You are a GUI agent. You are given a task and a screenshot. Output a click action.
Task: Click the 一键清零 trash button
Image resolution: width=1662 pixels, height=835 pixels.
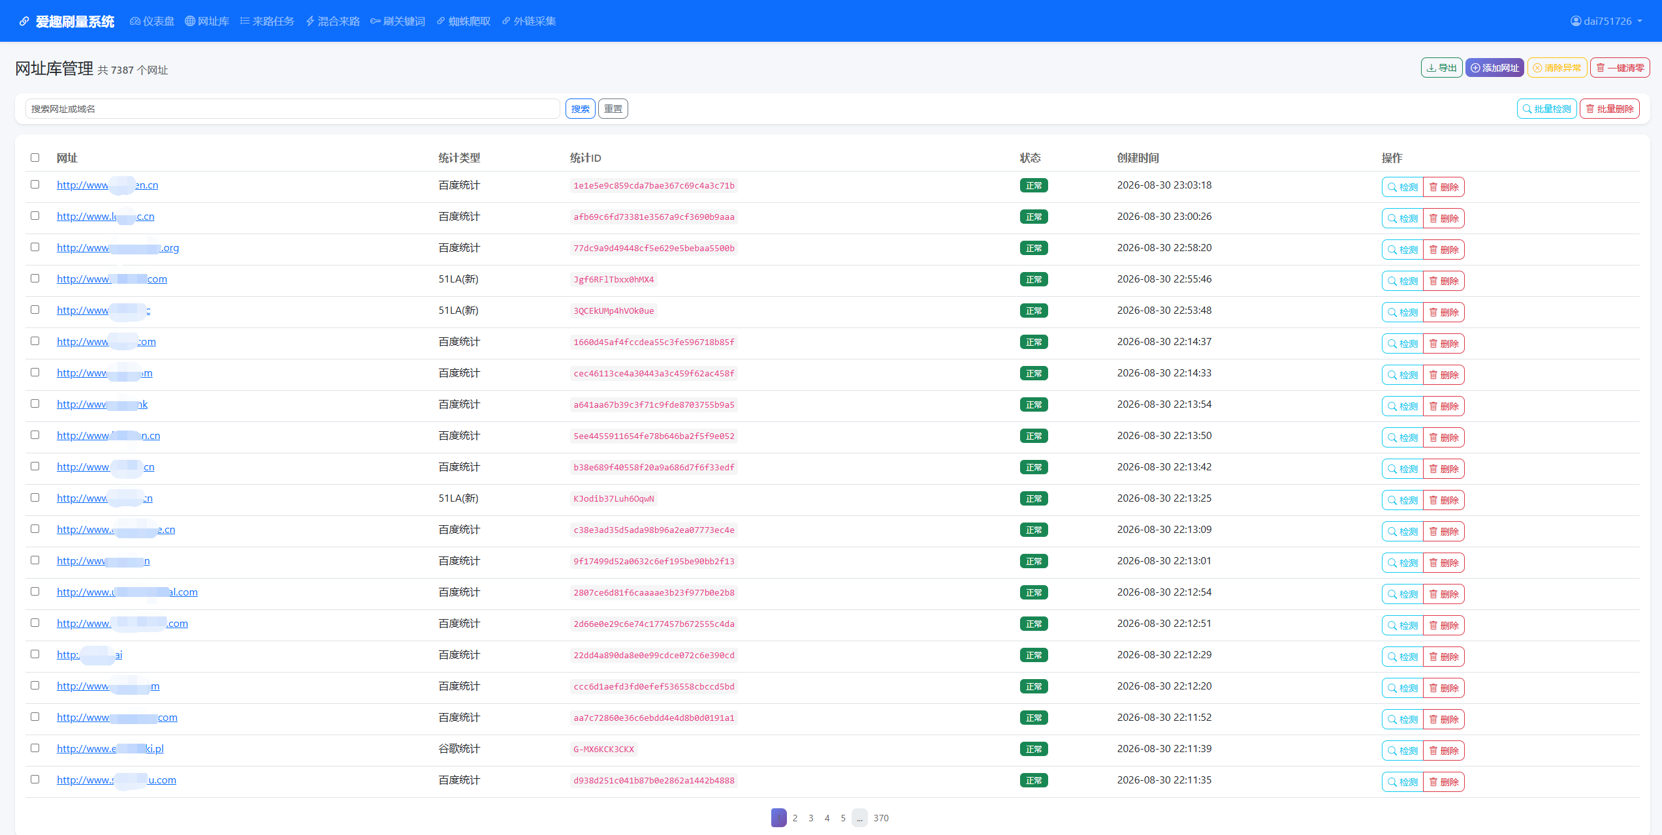tap(1620, 68)
